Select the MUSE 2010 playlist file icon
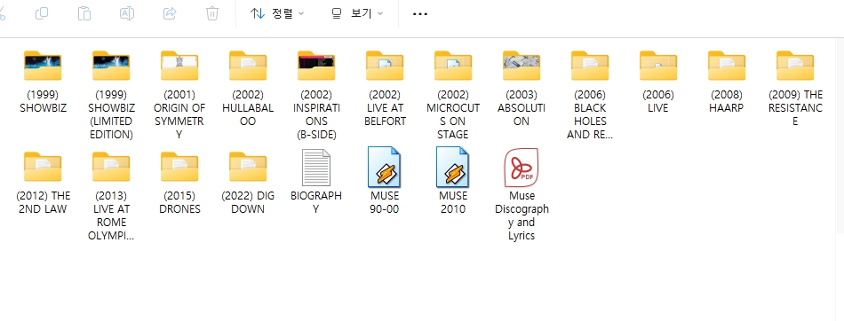The width and height of the screenshot is (844, 321). [x=453, y=168]
